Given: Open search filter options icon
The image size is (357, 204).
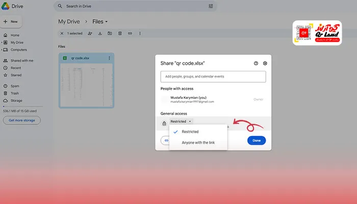Looking at the screenshot, I should pos(211,6).
